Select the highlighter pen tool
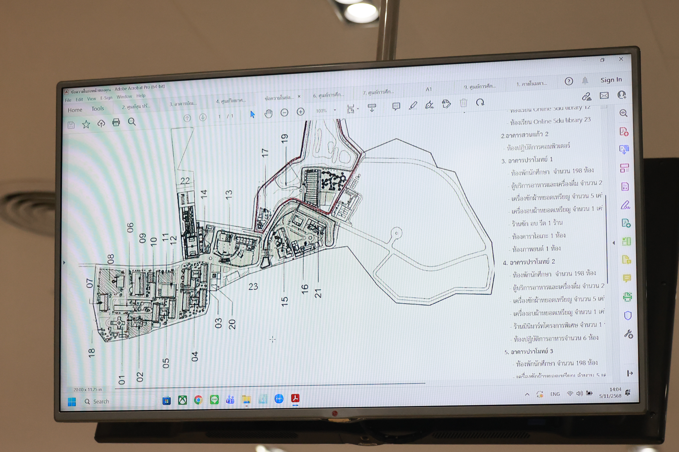The height and width of the screenshot is (452, 679). pos(413,106)
